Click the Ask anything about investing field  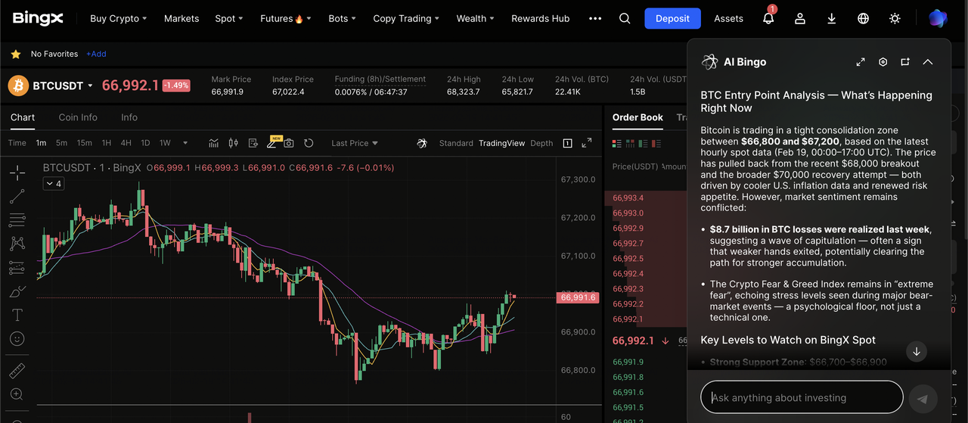click(802, 397)
